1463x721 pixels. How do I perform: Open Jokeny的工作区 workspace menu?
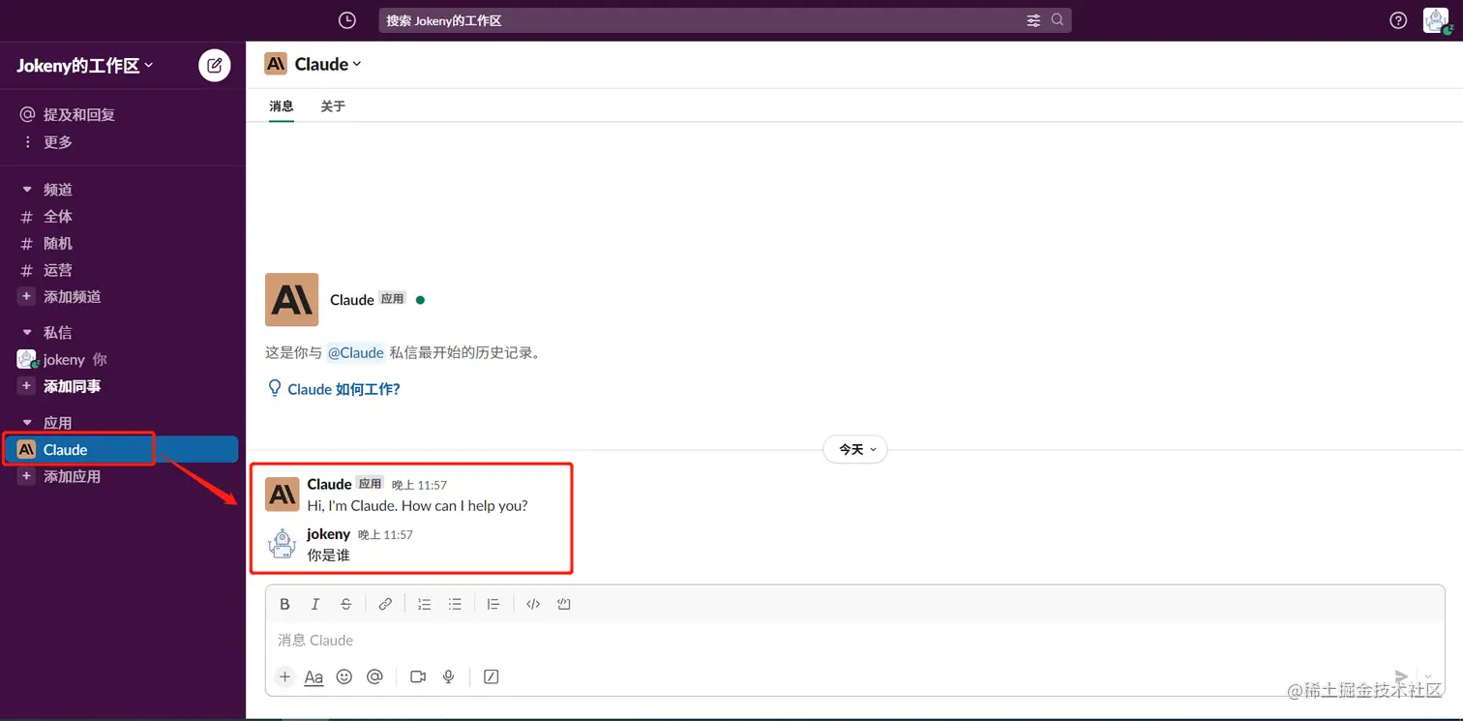tap(85, 66)
